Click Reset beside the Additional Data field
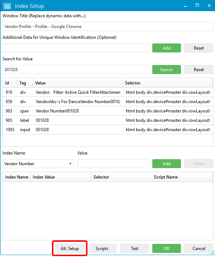 (x=199, y=48)
